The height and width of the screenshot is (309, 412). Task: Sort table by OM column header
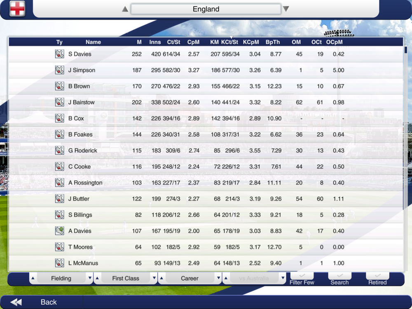(x=296, y=42)
